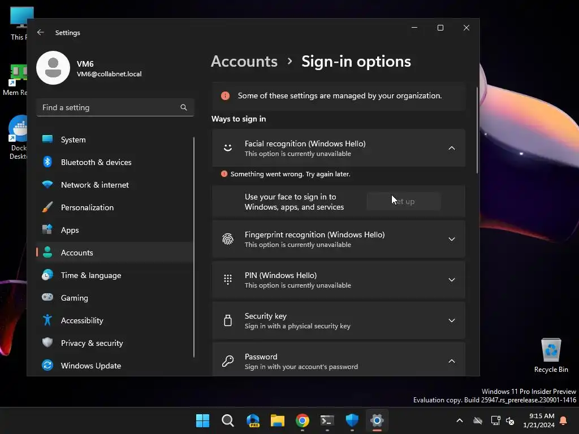Viewport: 579px width, 434px height.
Task: Go back with the Settings back arrow
Action: click(x=41, y=32)
